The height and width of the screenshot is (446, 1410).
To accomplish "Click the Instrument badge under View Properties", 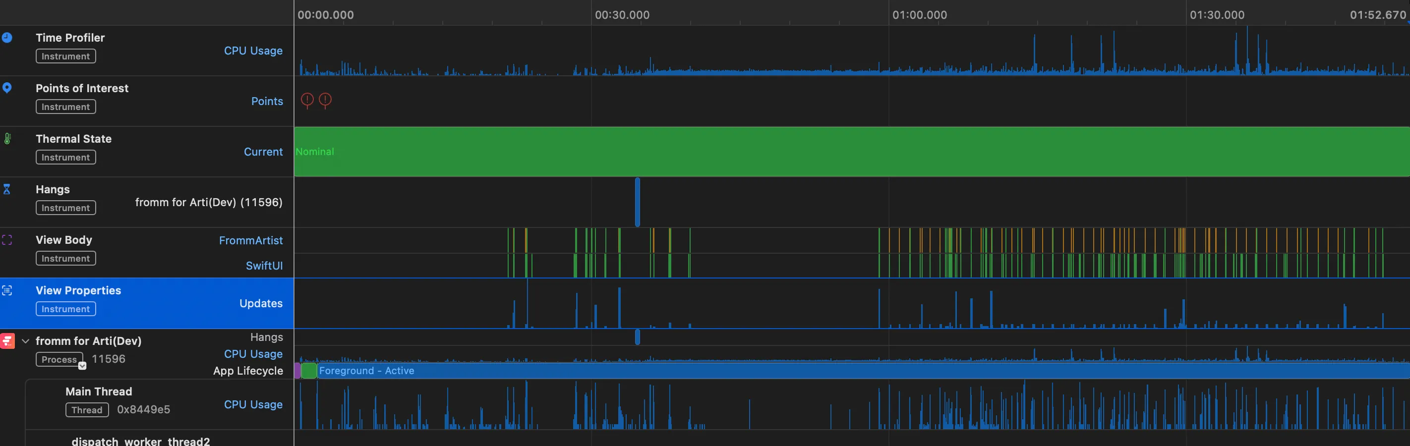I will [65, 309].
